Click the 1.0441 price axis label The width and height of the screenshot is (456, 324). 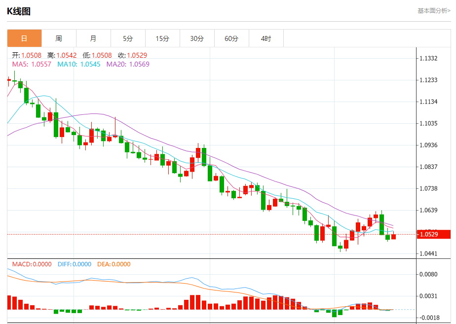(428, 253)
